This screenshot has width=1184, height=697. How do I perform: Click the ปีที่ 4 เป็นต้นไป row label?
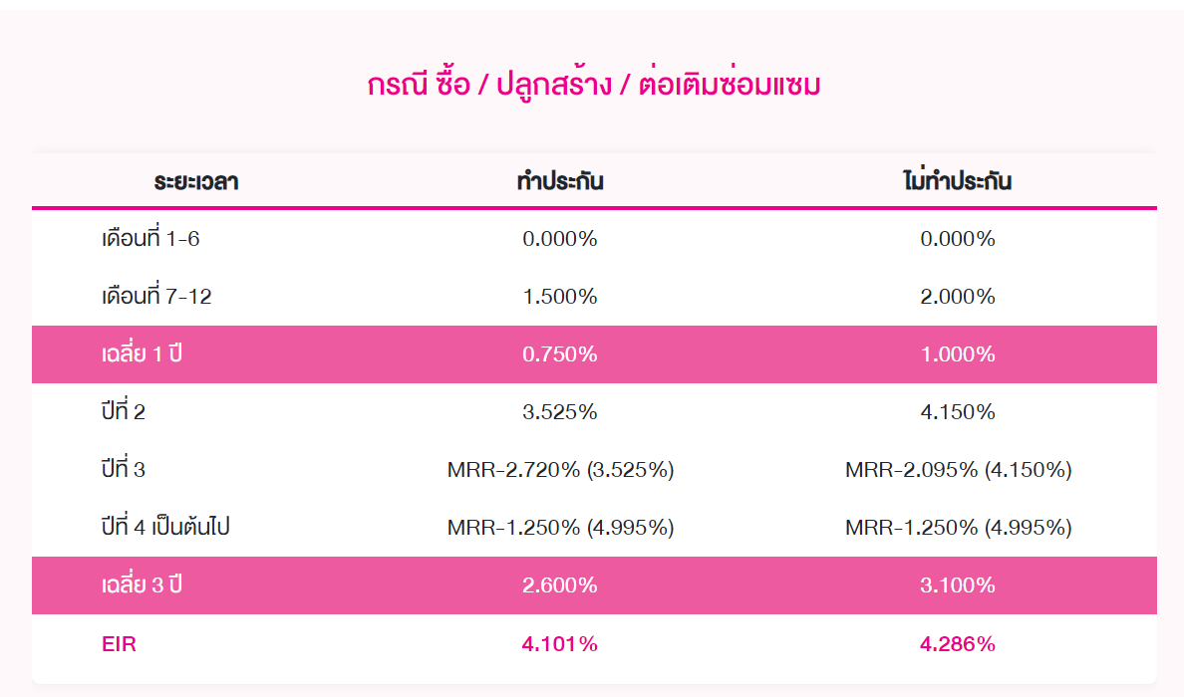(165, 528)
